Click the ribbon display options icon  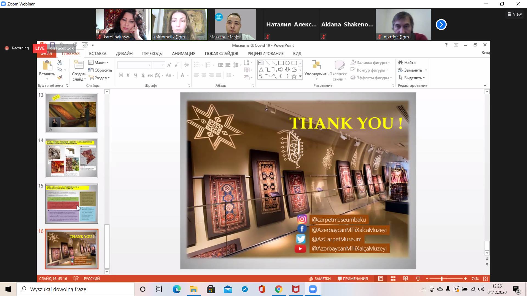pos(456,45)
